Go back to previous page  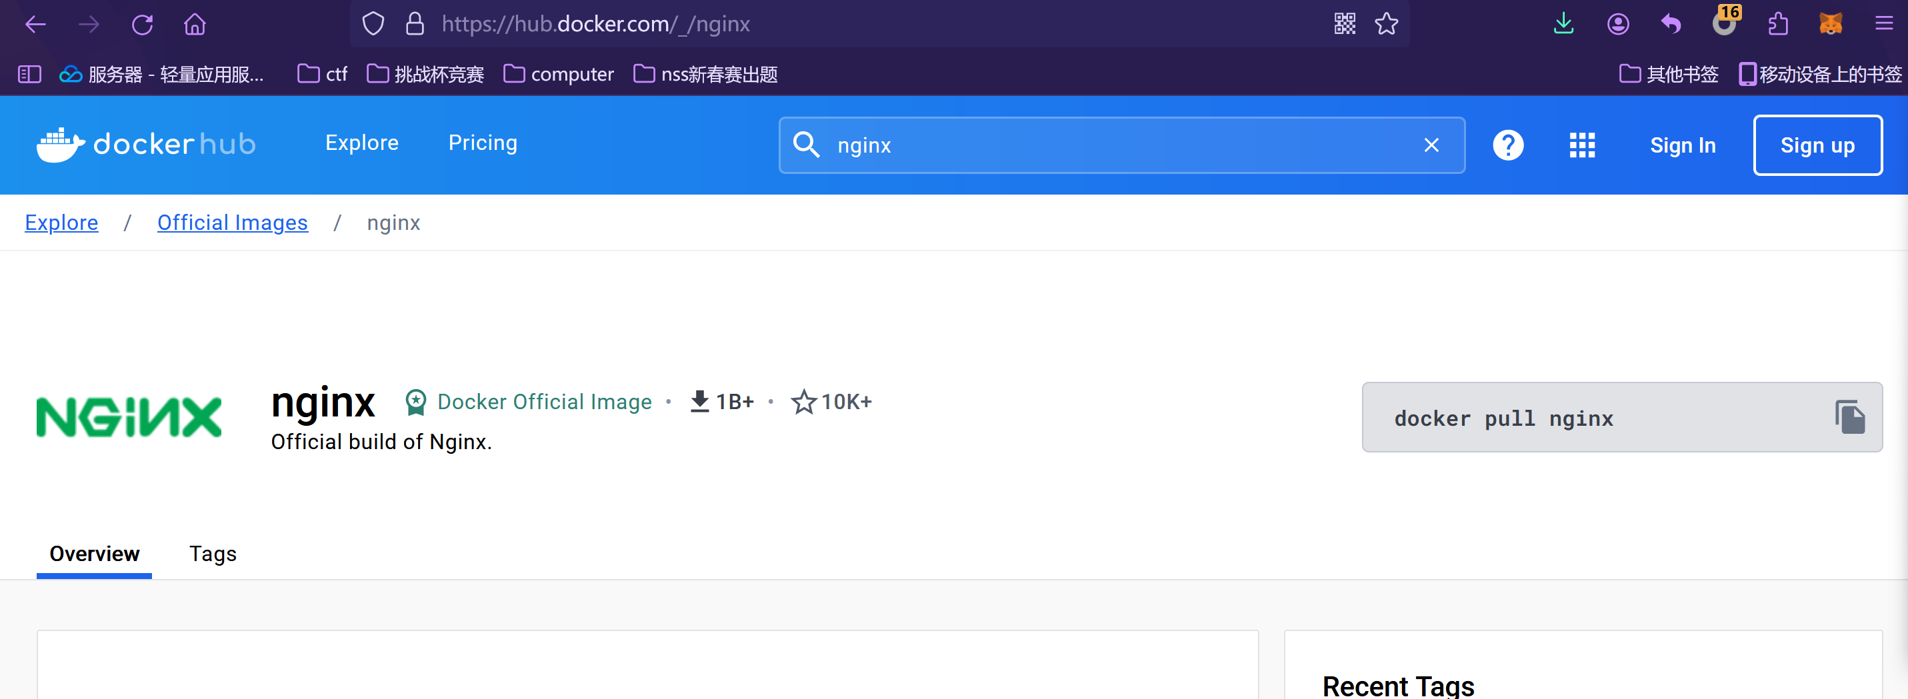pos(35,25)
